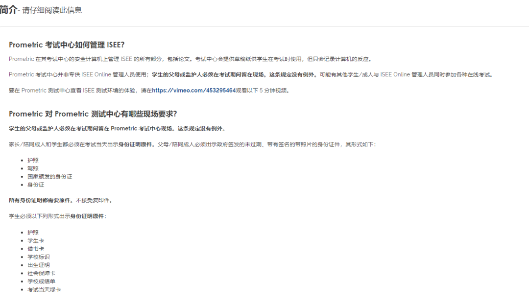Screen dimensions: 529x305
Task: Select the 国家颁发的身份证 list item
Action: 50,176
